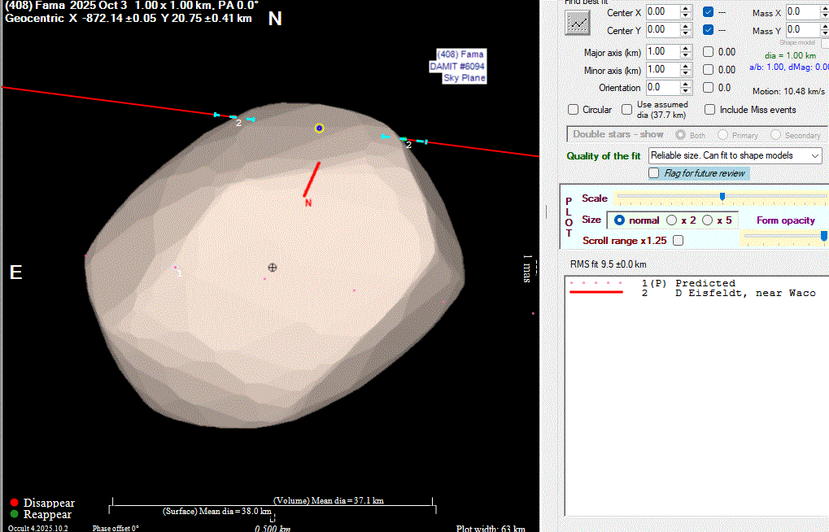Select the x 2 plot size
829x532 pixels.
pyautogui.click(x=672, y=220)
